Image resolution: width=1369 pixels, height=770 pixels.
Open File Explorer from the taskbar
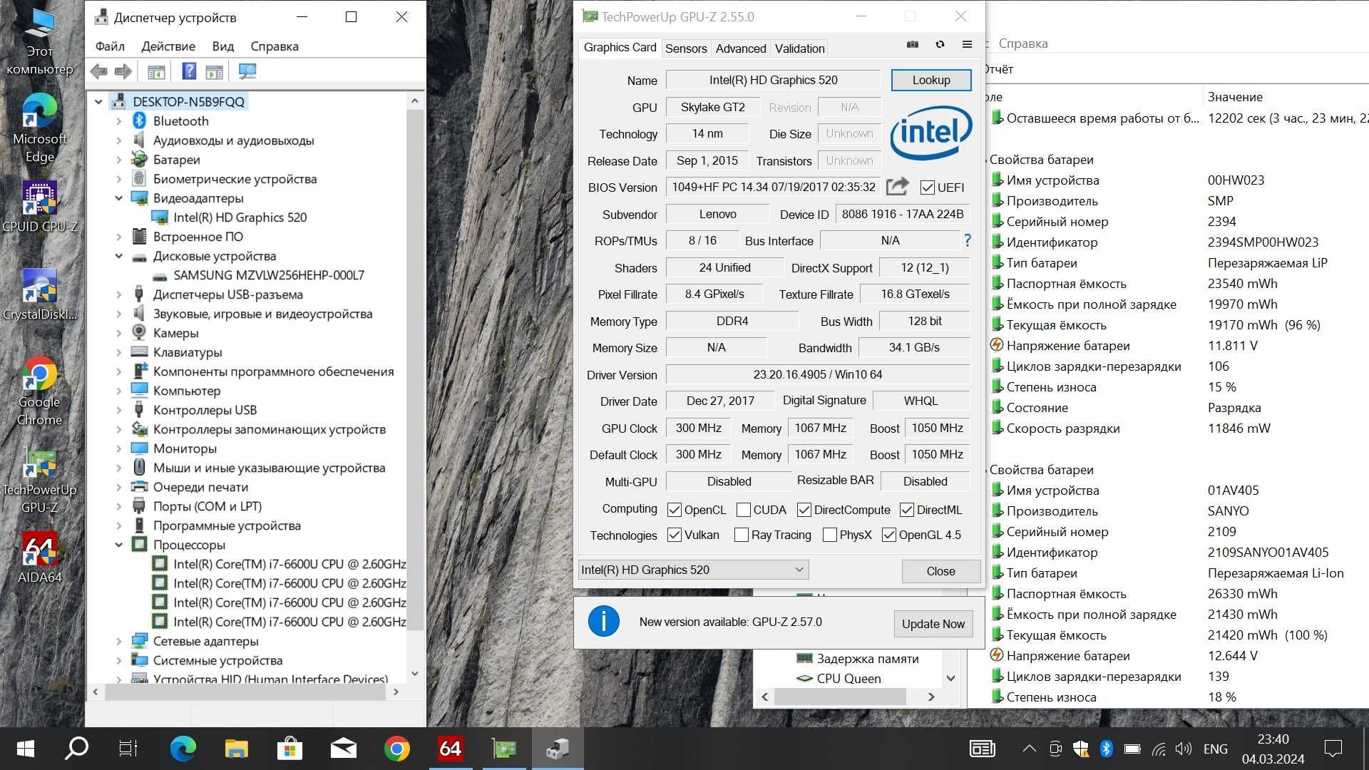click(236, 749)
